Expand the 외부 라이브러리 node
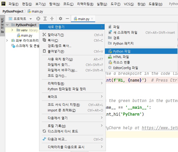The height and width of the screenshot is (152, 178). coord(7,40)
